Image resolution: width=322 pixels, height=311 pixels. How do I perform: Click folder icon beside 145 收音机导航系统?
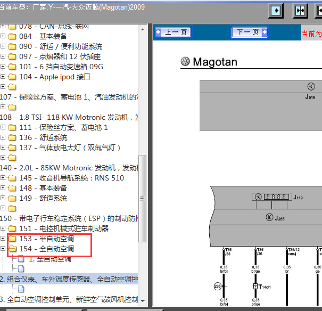tap(12, 178)
